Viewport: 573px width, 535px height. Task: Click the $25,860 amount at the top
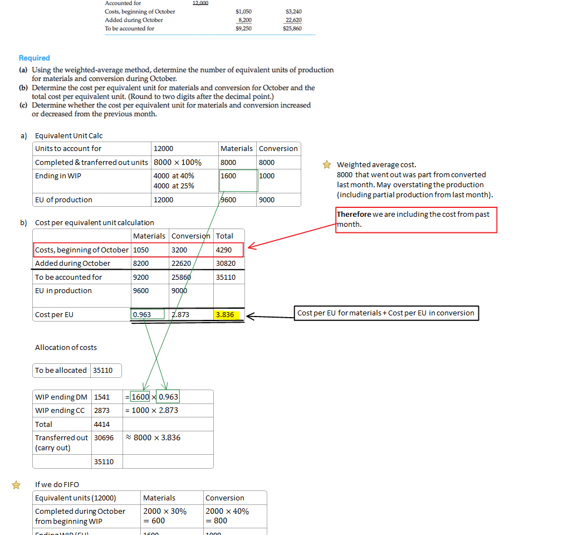pos(292,28)
